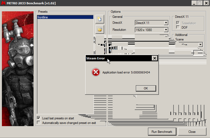Click the Application load error message text
This screenshot has width=210, height=138.
[x=126, y=72]
